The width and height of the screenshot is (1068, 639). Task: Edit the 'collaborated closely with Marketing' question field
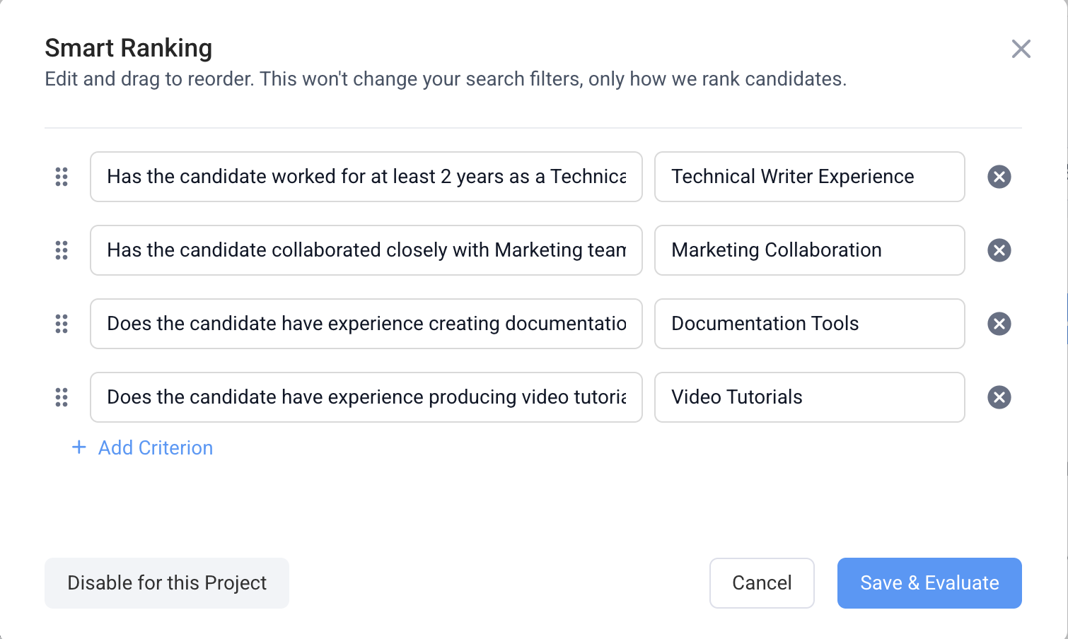[366, 250]
